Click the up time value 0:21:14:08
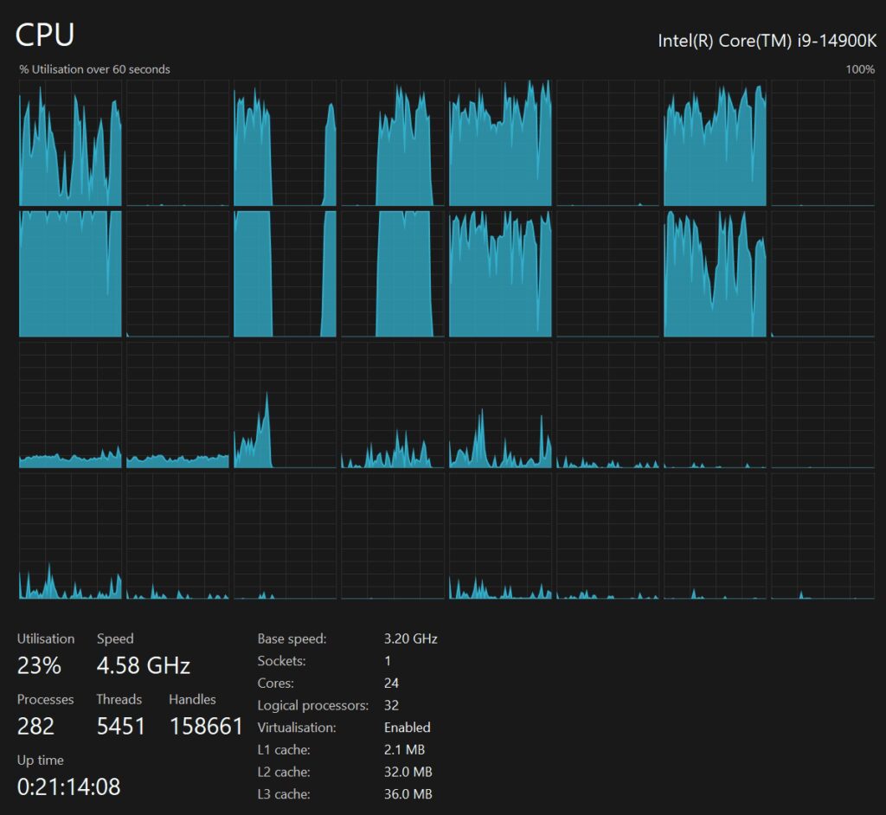886x815 pixels. [x=68, y=786]
